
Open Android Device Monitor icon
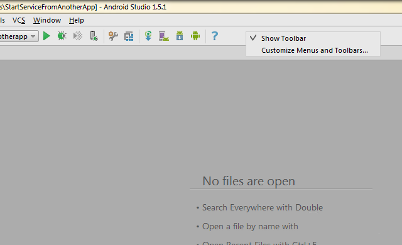(195, 36)
